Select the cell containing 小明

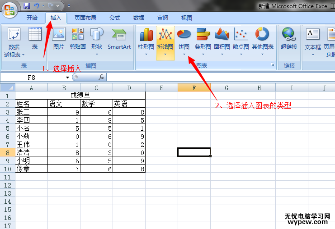[x=31, y=160]
